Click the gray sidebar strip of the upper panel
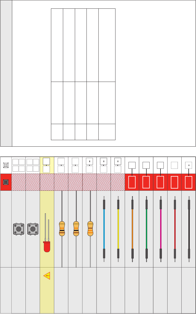 tap(6, 73)
